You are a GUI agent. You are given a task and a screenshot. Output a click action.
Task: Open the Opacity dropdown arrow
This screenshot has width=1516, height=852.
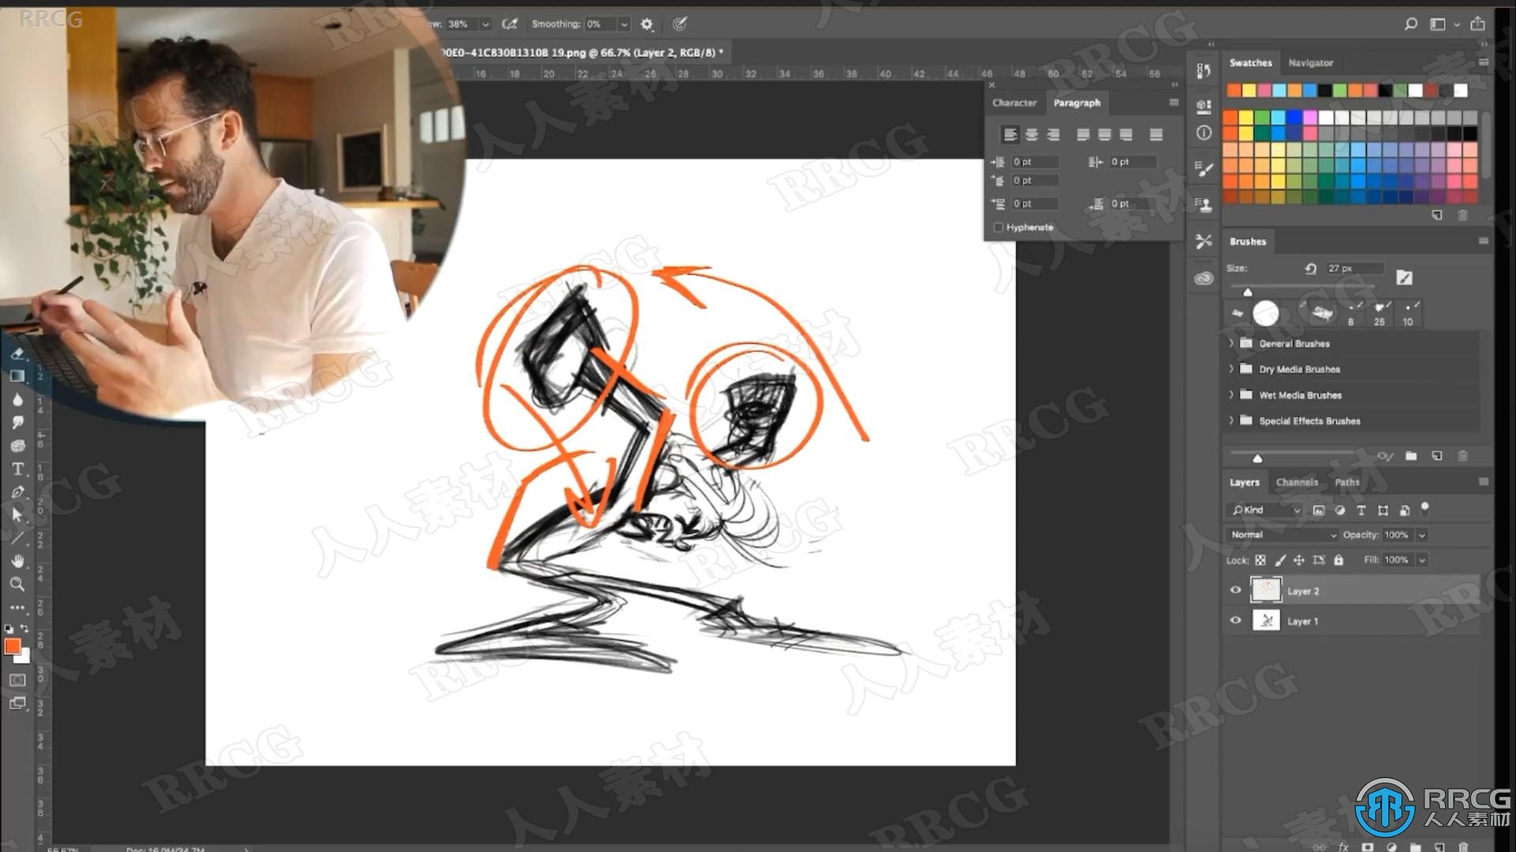(1422, 535)
